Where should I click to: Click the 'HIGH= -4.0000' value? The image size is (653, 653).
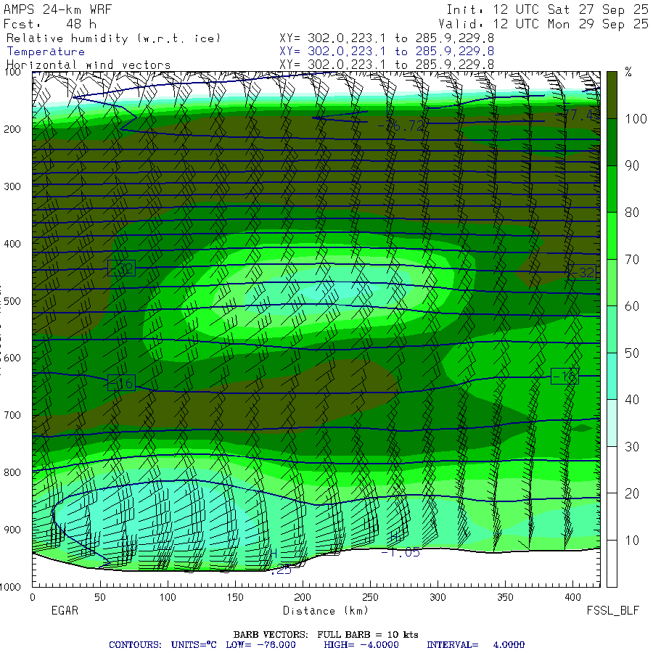[361, 645]
